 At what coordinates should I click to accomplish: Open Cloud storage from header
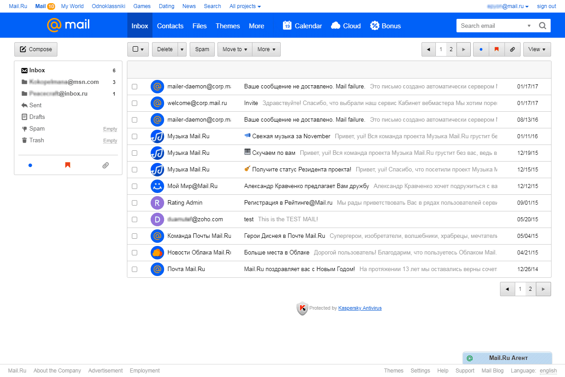coord(346,26)
